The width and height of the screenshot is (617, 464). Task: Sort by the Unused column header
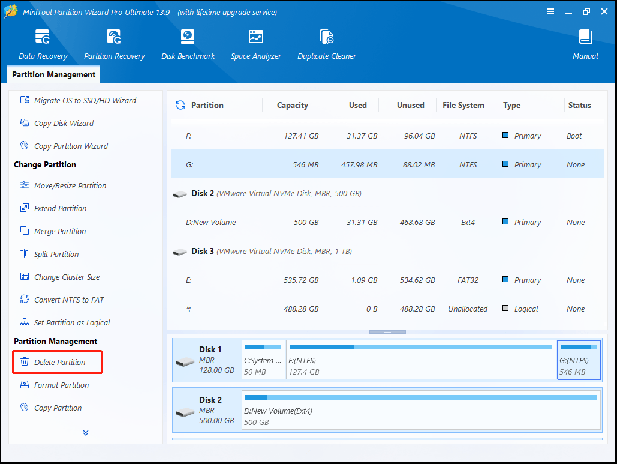point(410,105)
